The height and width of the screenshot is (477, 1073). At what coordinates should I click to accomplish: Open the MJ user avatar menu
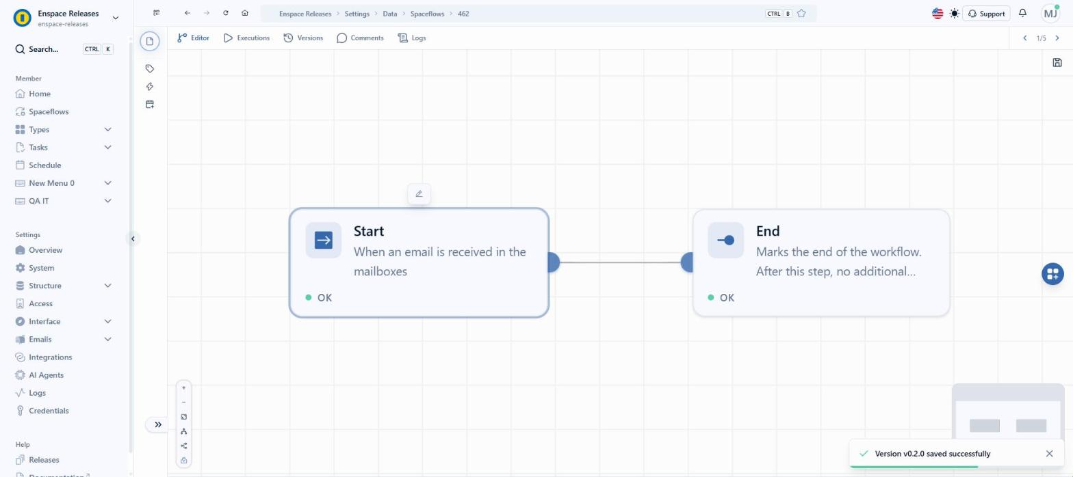1050,13
